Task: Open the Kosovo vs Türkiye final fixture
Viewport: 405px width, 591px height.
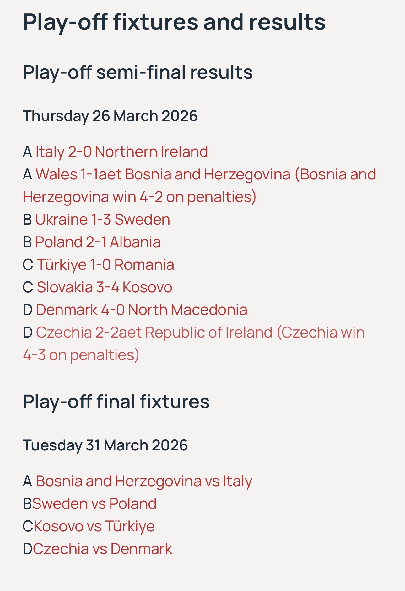Action: tap(94, 526)
